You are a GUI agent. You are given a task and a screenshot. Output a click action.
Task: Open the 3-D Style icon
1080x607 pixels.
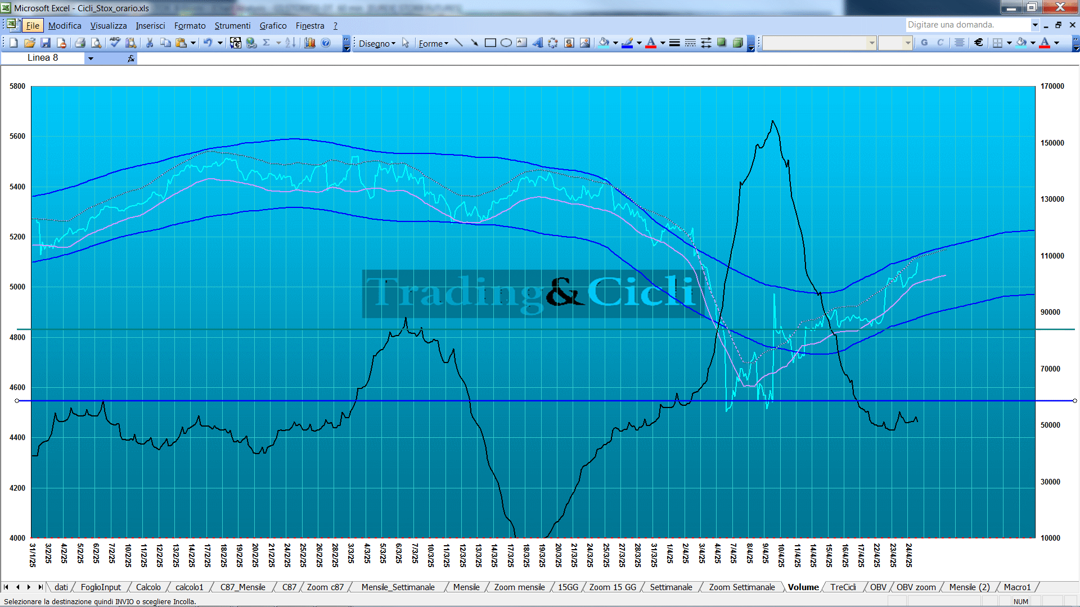tap(737, 43)
